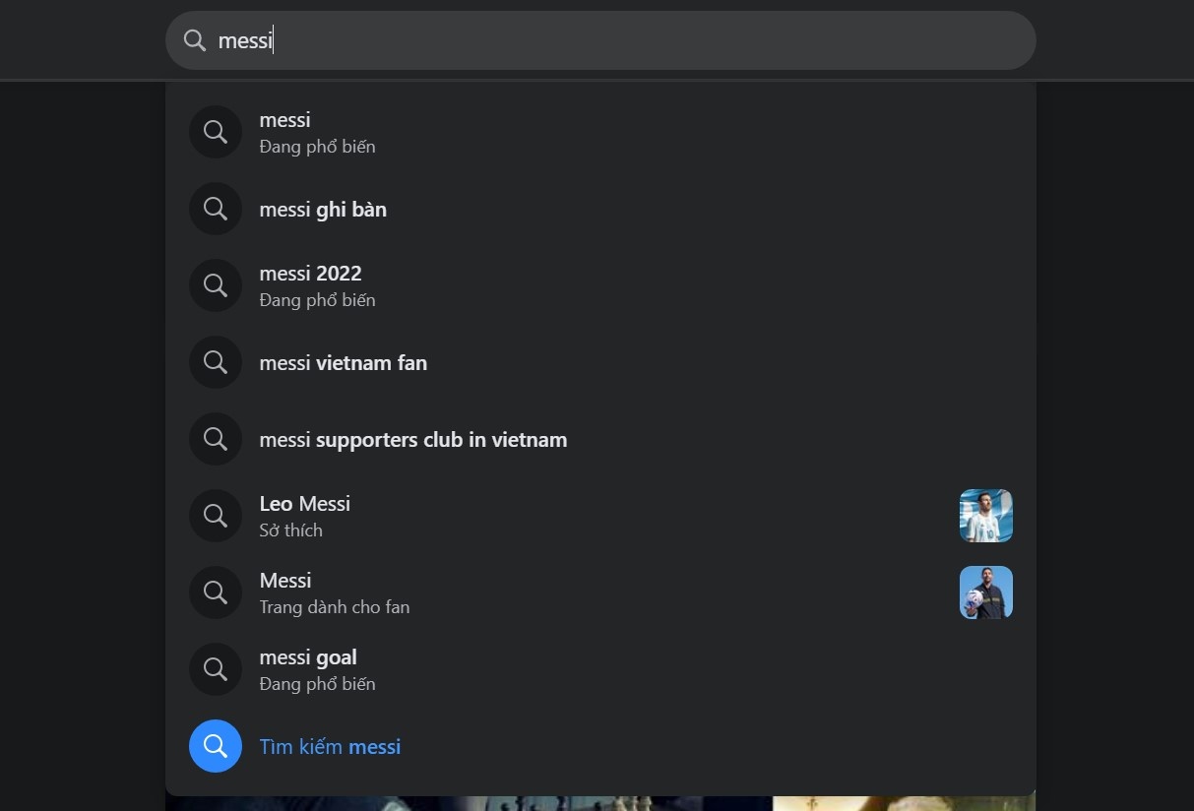This screenshot has height=811, width=1194.
Task: Select the 'Leo Messi' Sở thích result
Action: [x=304, y=516]
